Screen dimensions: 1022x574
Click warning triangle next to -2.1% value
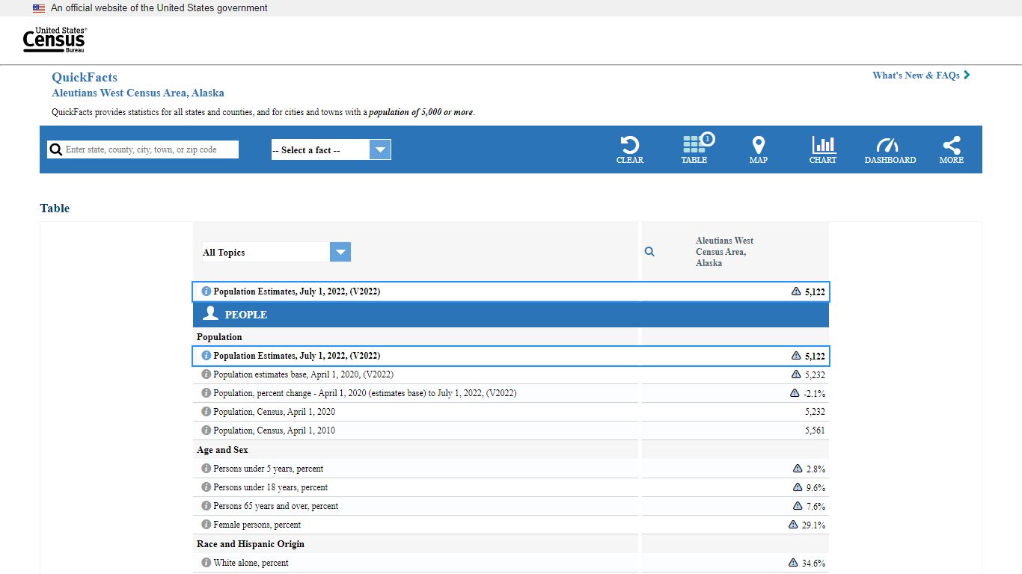tap(795, 393)
